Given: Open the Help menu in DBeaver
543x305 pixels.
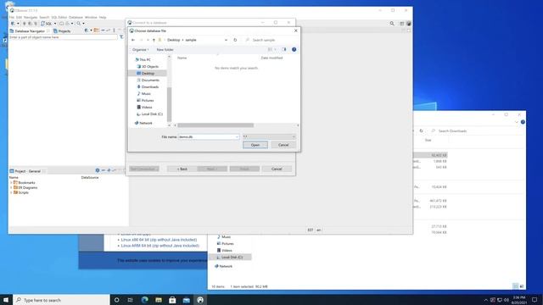Looking at the screenshot, I should pyautogui.click(x=103, y=17).
